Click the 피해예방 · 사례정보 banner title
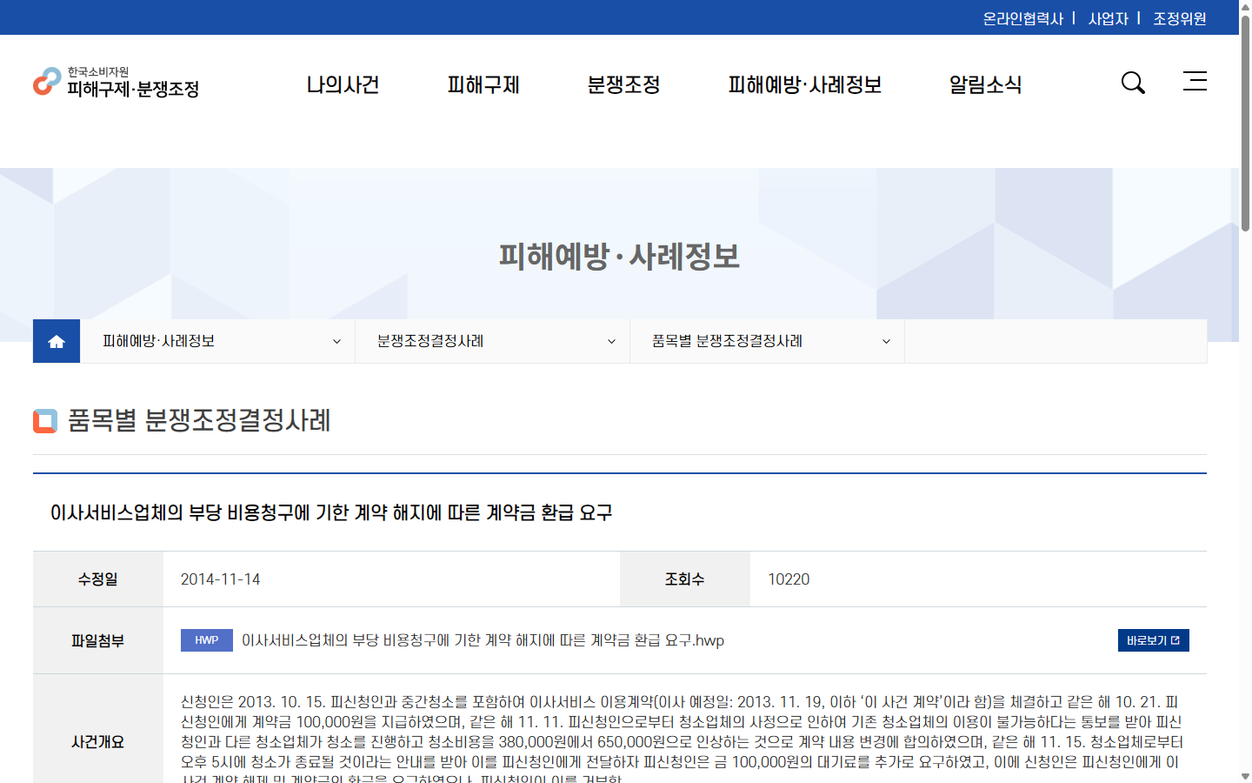Screen dimensions: 1252x783 [x=619, y=256]
